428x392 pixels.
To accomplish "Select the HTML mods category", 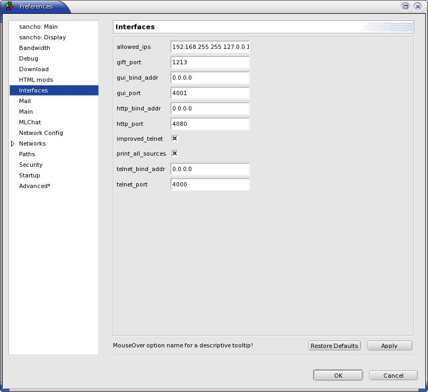I will (36, 80).
